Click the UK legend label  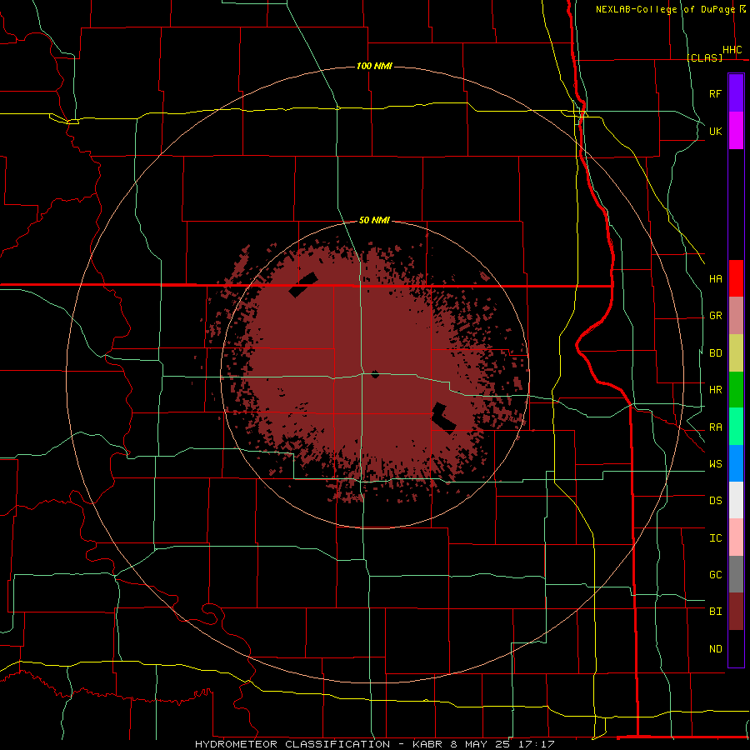(x=715, y=132)
